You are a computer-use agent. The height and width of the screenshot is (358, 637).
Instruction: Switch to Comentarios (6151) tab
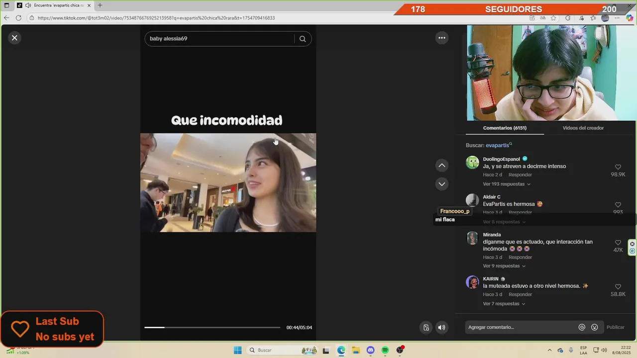tap(505, 128)
